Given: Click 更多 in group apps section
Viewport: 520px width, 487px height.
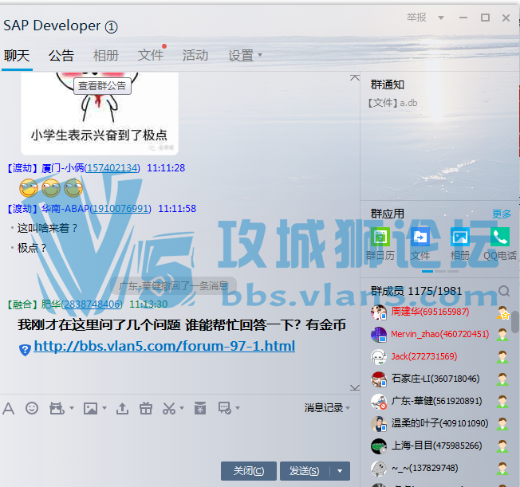Looking at the screenshot, I should click(502, 214).
